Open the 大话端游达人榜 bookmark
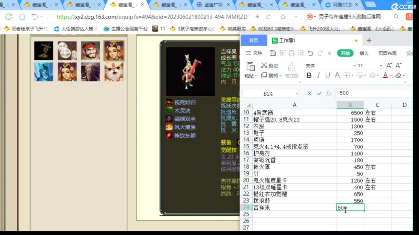419x235 pixels. pos(76,29)
